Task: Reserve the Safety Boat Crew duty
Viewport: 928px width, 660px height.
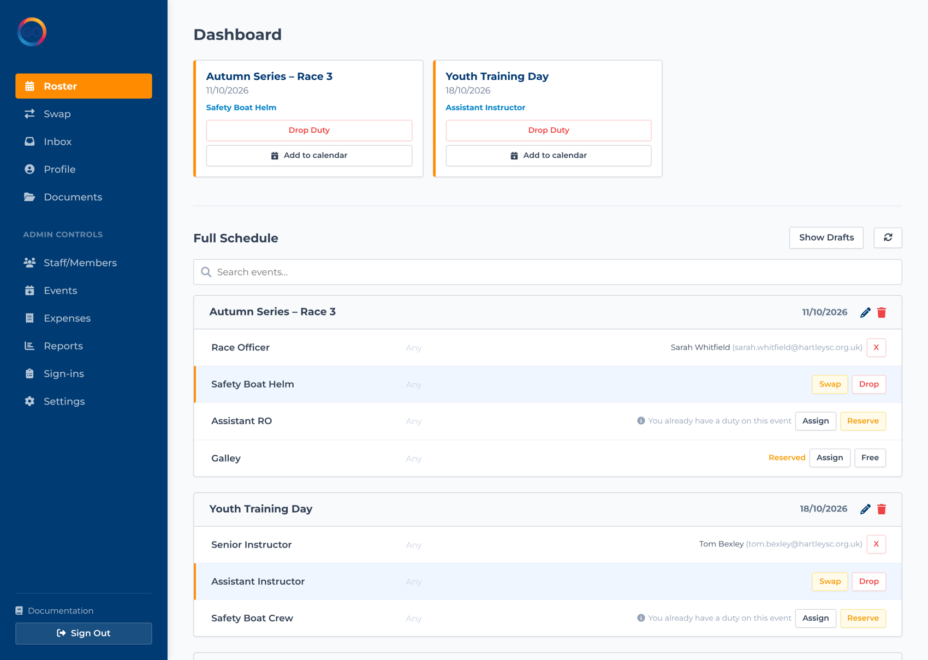Action: [863, 619]
